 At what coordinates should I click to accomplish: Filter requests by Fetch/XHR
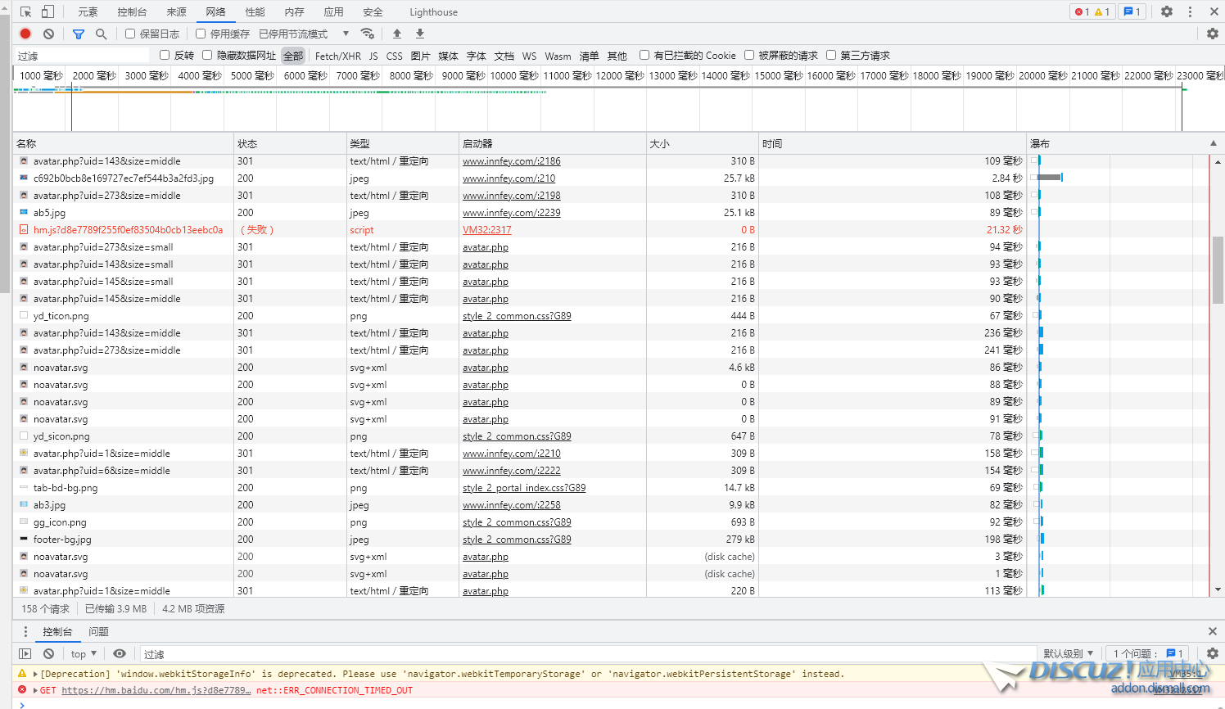point(337,56)
